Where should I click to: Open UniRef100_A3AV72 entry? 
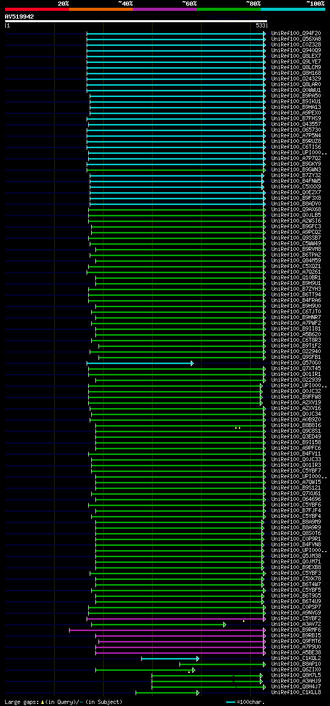point(296,624)
